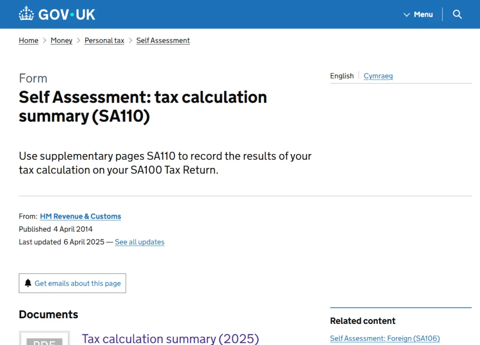This screenshot has height=345, width=480.
Task: Click the Self Assessment breadcrumb link
Action: (x=163, y=41)
